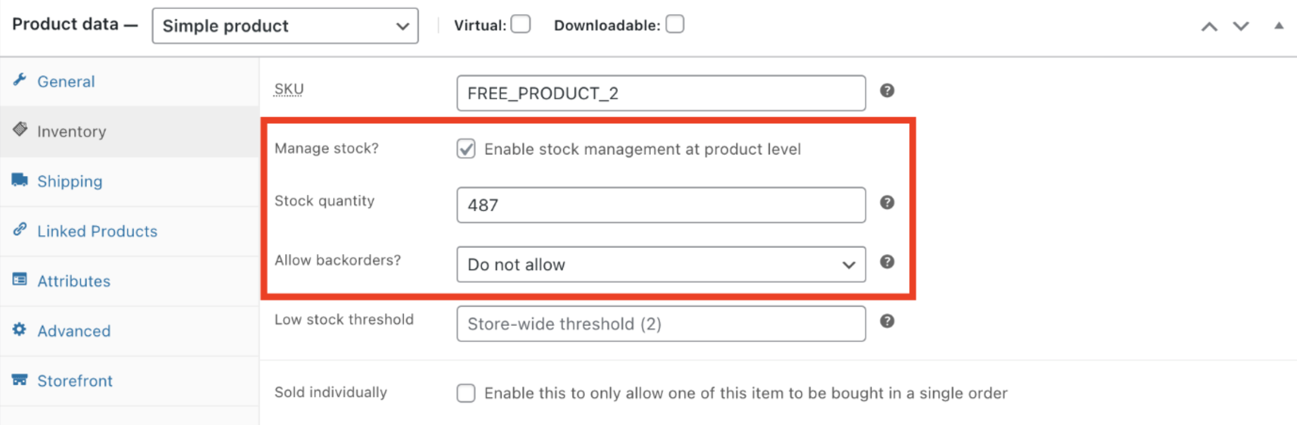Click the SKU help question mark icon
Image resolution: width=1297 pixels, height=425 pixels.
(887, 90)
